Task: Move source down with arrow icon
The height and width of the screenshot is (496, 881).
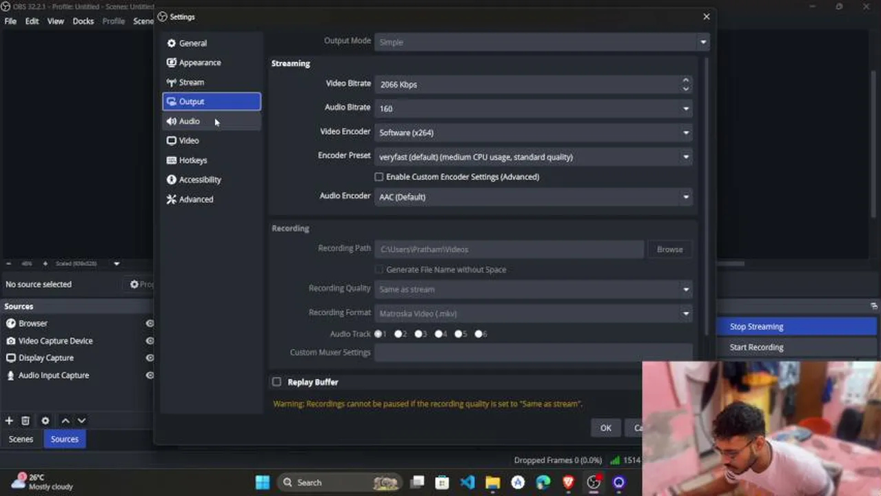Action: coord(81,421)
